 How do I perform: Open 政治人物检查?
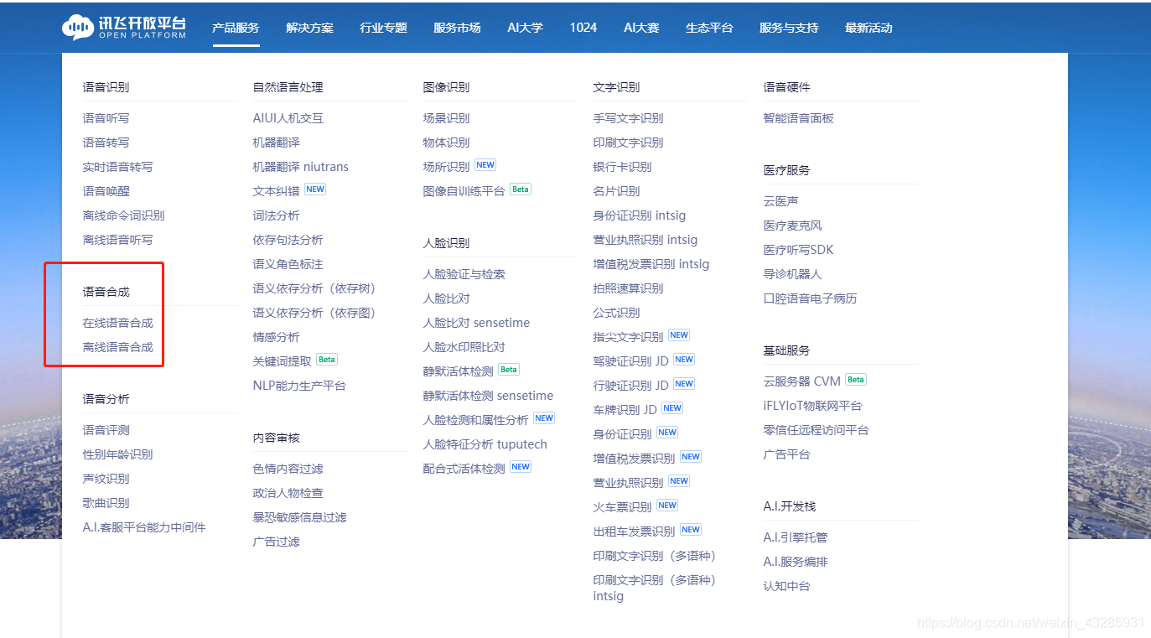[288, 493]
